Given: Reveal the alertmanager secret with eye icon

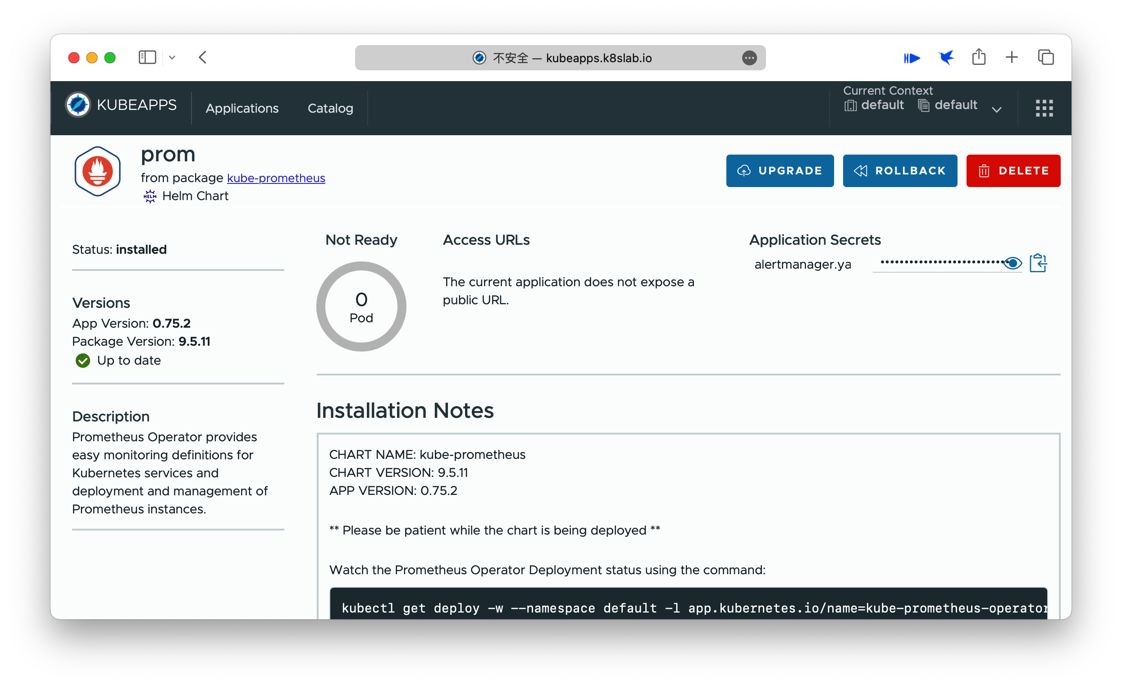Looking at the screenshot, I should click(x=1013, y=263).
